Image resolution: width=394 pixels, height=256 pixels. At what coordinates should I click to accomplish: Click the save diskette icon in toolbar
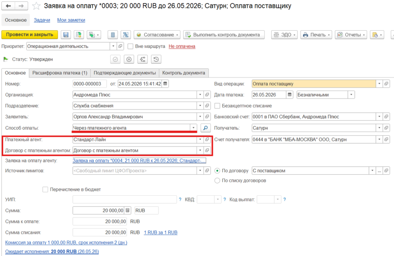(66, 35)
